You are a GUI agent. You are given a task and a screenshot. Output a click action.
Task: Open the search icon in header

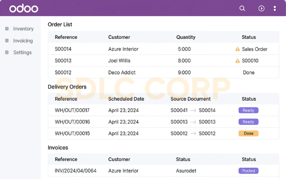tap(242, 8)
